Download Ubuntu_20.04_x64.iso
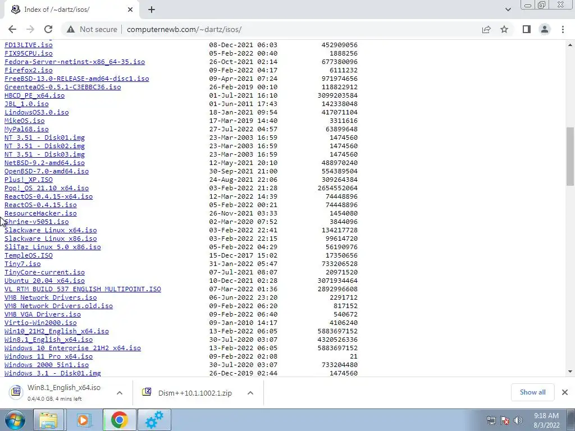The image size is (575, 431). click(44, 281)
